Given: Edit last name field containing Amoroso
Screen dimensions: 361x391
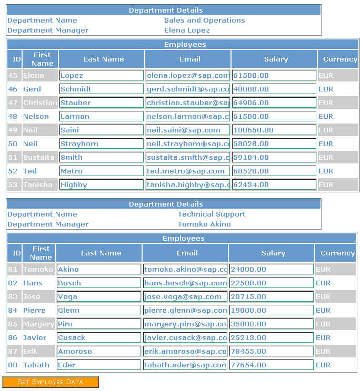Looking at the screenshot, I should [99, 352].
